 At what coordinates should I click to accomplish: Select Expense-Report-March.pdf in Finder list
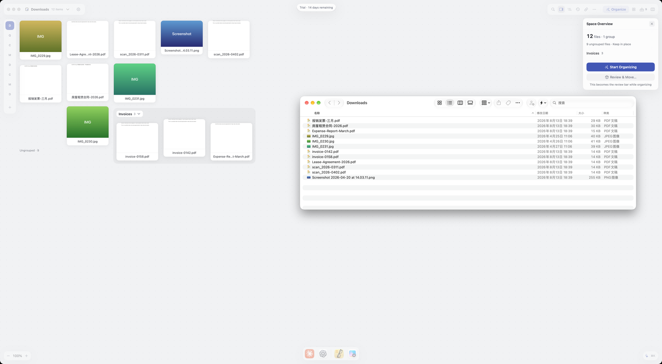[468, 131]
